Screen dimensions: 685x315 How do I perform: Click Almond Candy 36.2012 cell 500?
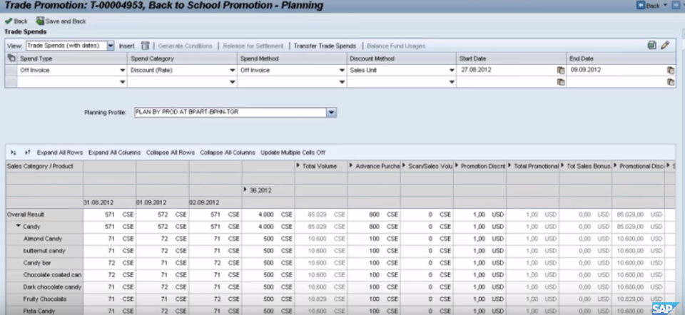[268, 239]
